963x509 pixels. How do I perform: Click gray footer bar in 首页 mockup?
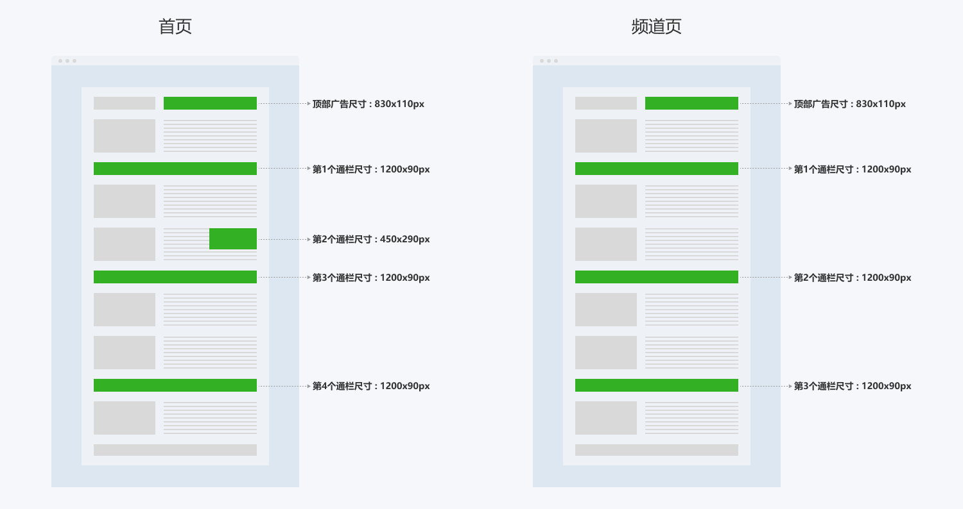pyautogui.click(x=175, y=450)
